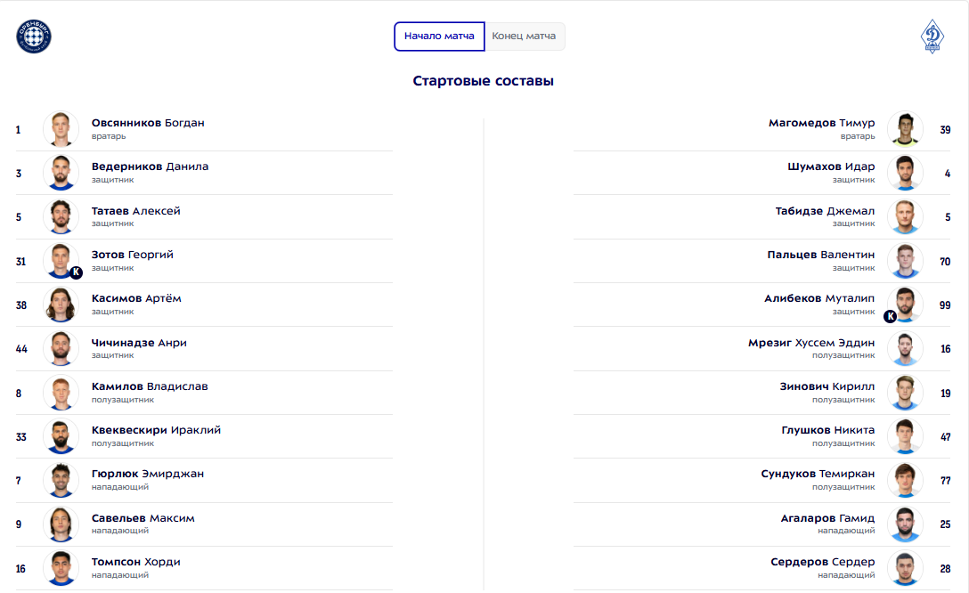Click Томпсон Хорди's avatar photo
969x593 pixels.
(x=61, y=568)
